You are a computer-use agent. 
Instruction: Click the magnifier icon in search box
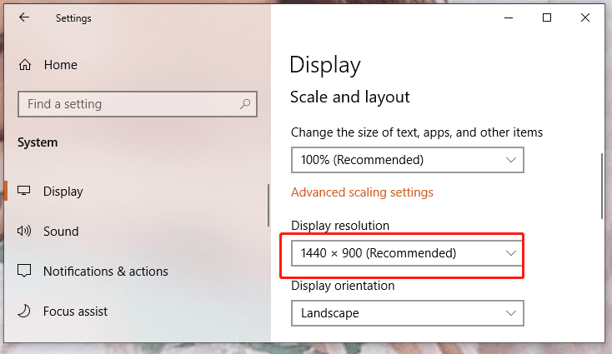245,104
